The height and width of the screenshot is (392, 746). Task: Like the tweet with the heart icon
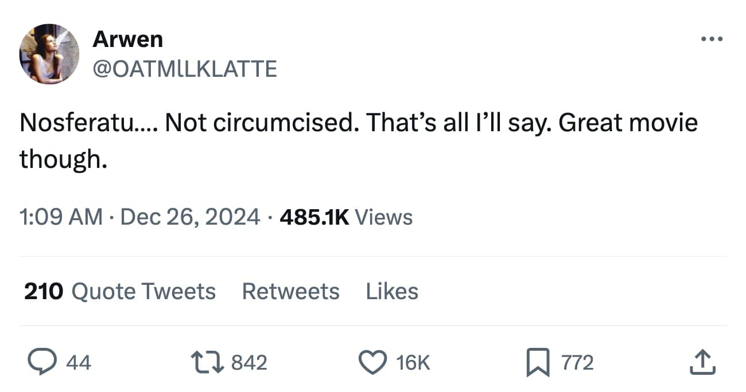(372, 363)
